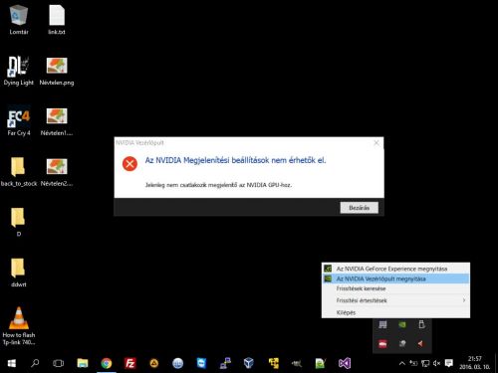Close the NVIDIA Vezérlőpult dialog with X
Image resolution: width=498 pixels, height=373 pixels.
(376, 143)
